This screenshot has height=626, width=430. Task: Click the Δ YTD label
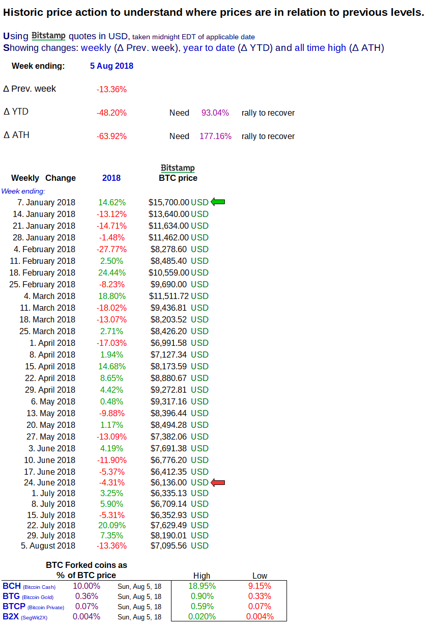(15, 112)
